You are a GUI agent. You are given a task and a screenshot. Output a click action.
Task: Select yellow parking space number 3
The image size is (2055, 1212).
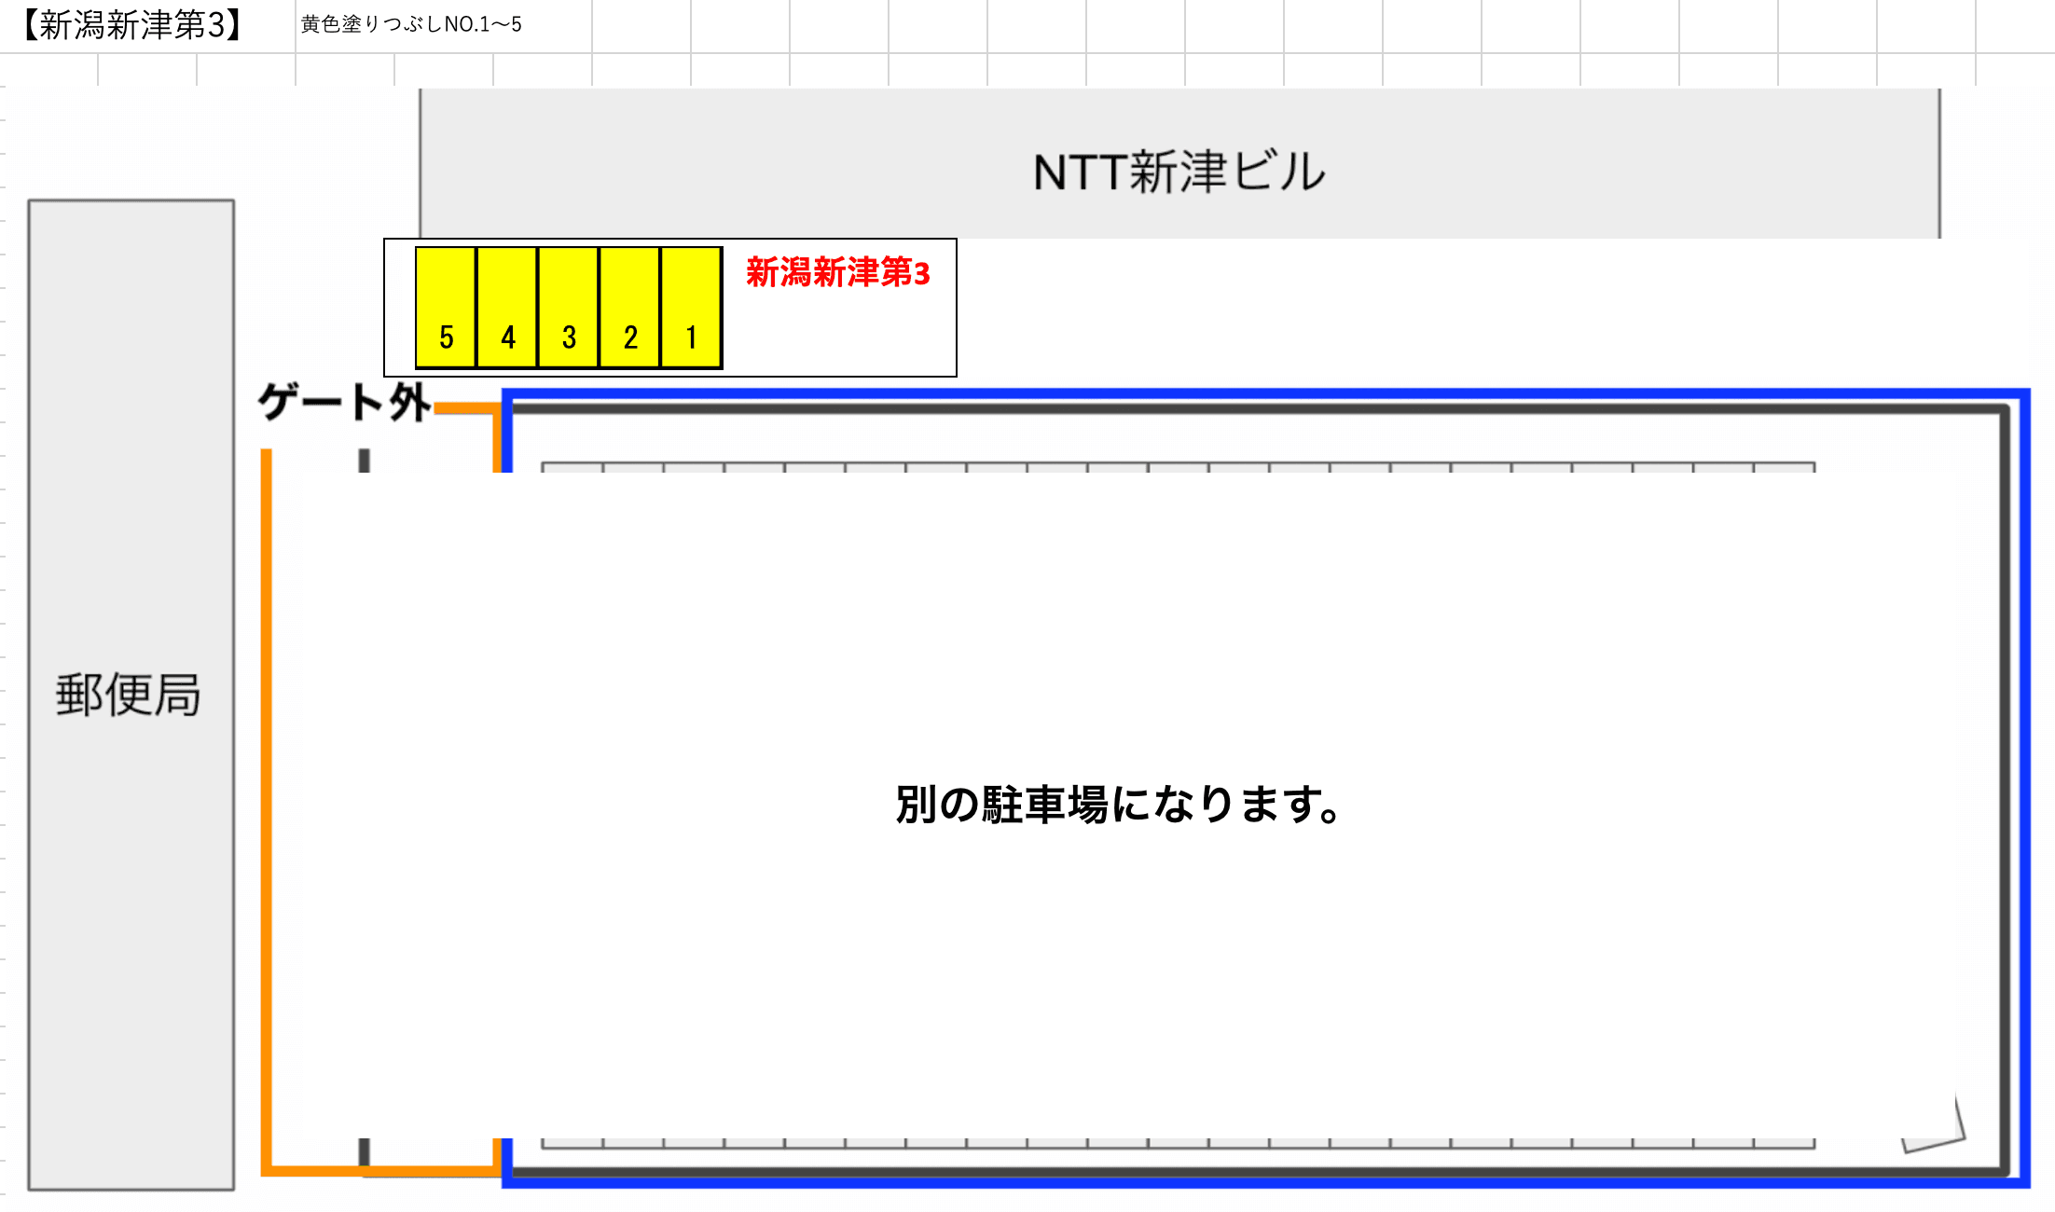[569, 308]
